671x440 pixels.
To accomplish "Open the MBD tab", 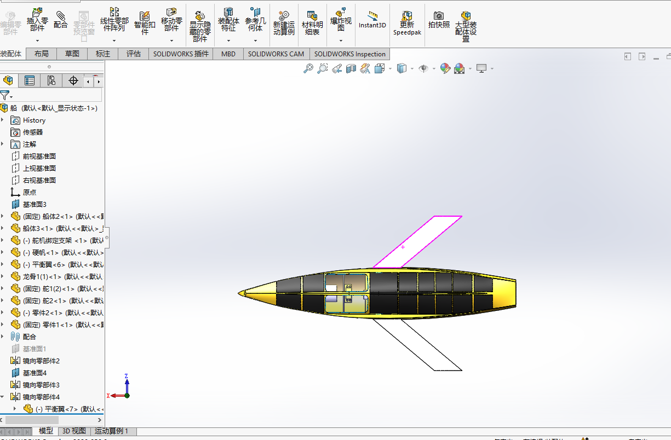I will coord(228,54).
